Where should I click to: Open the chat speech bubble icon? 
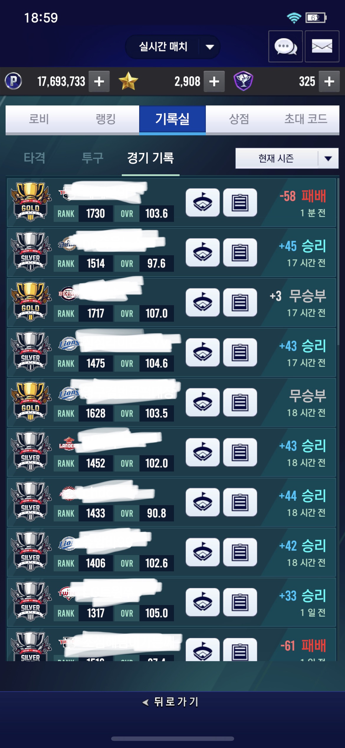285,46
